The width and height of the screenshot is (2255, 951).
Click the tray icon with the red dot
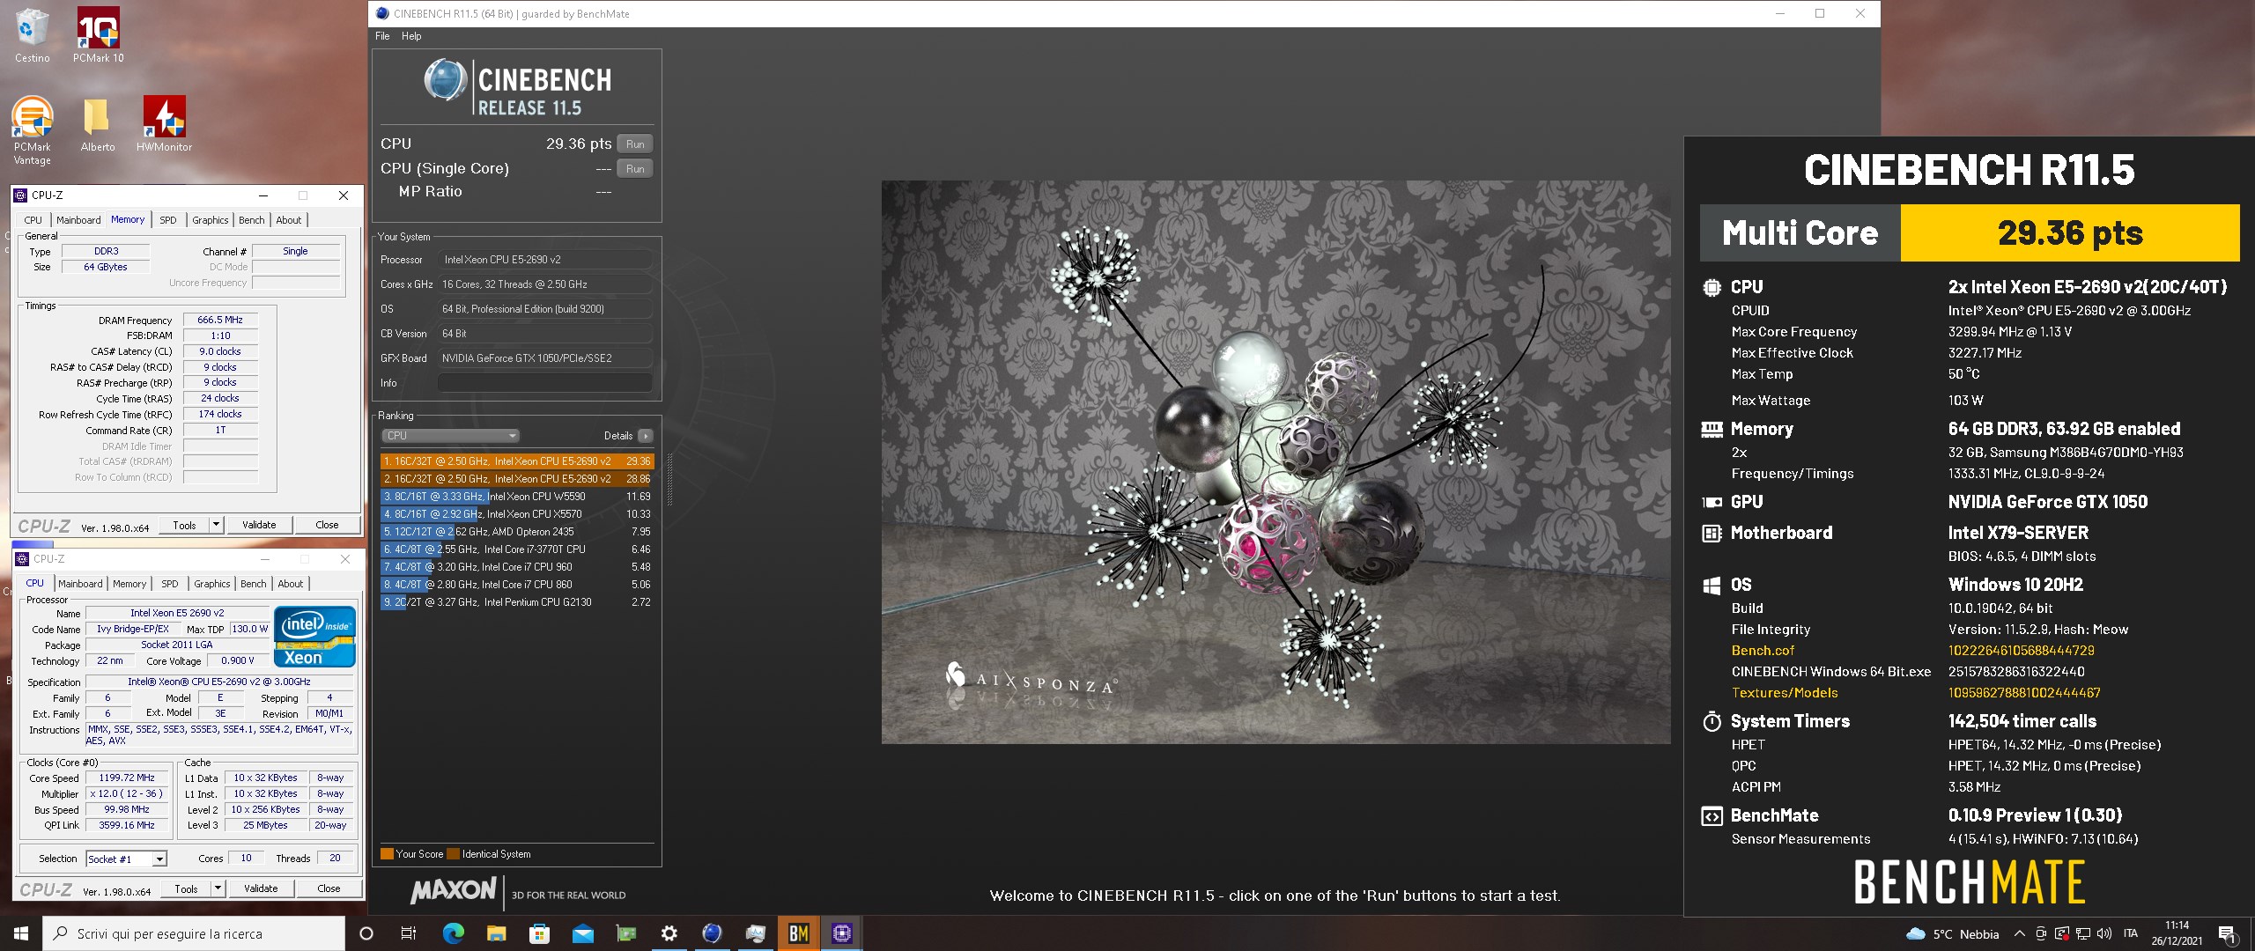click(2062, 933)
